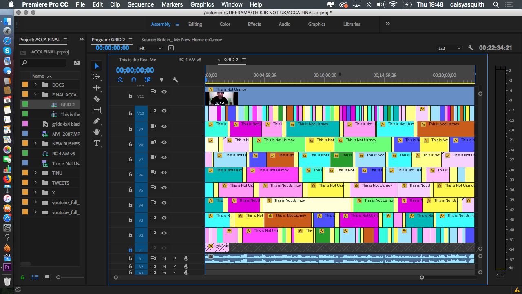This screenshot has height=294, width=522.
Task: Open Program Monitor settings wrench
Action: click(471, 48)
